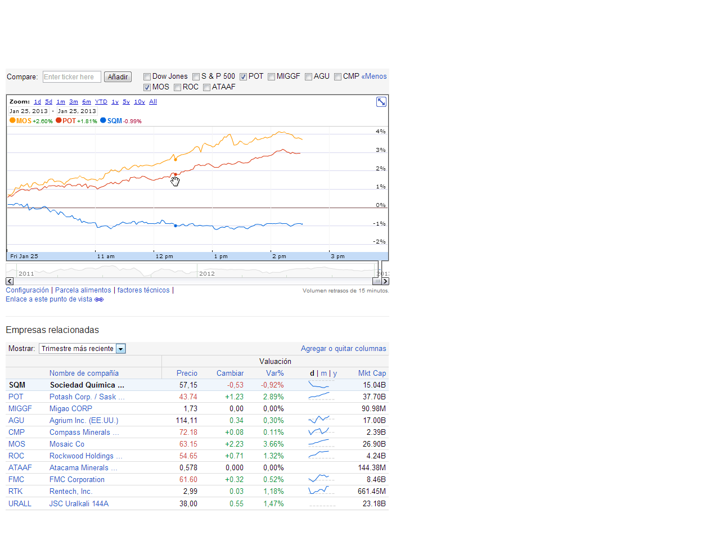Set chart zoom to 1m
This screenshot has width=720, height=558.
click(61, 102)
